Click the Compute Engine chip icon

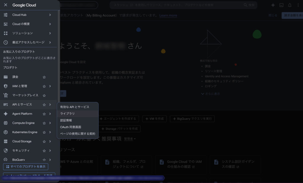coord(6,123)
